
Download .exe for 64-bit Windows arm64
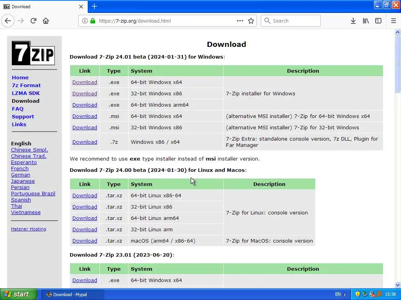pos(85,105)
